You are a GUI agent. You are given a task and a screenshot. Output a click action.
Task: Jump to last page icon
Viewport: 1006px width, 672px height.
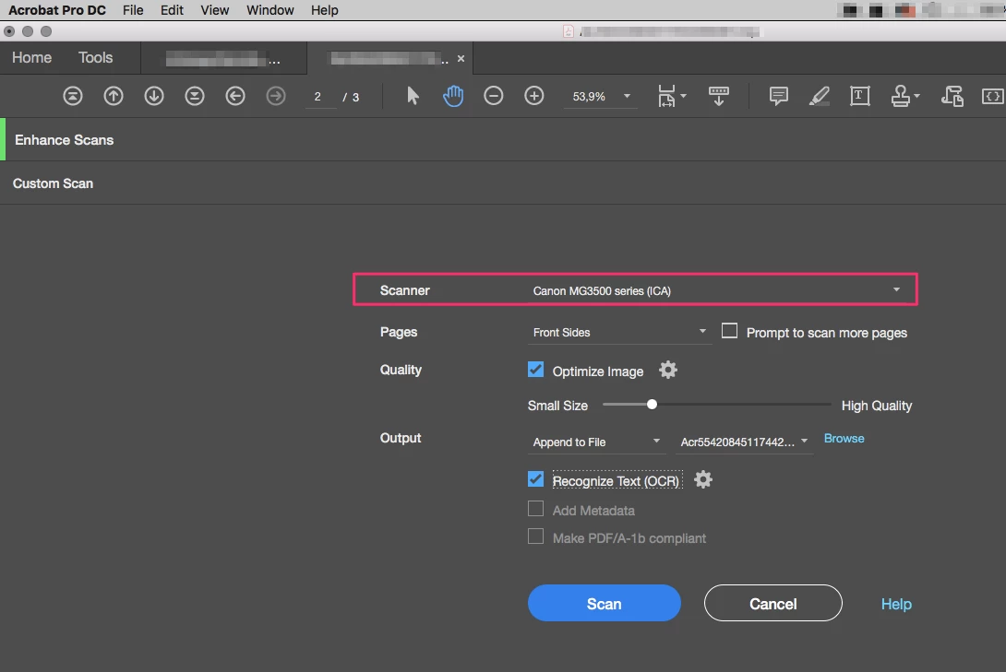(x=195, y=96)
